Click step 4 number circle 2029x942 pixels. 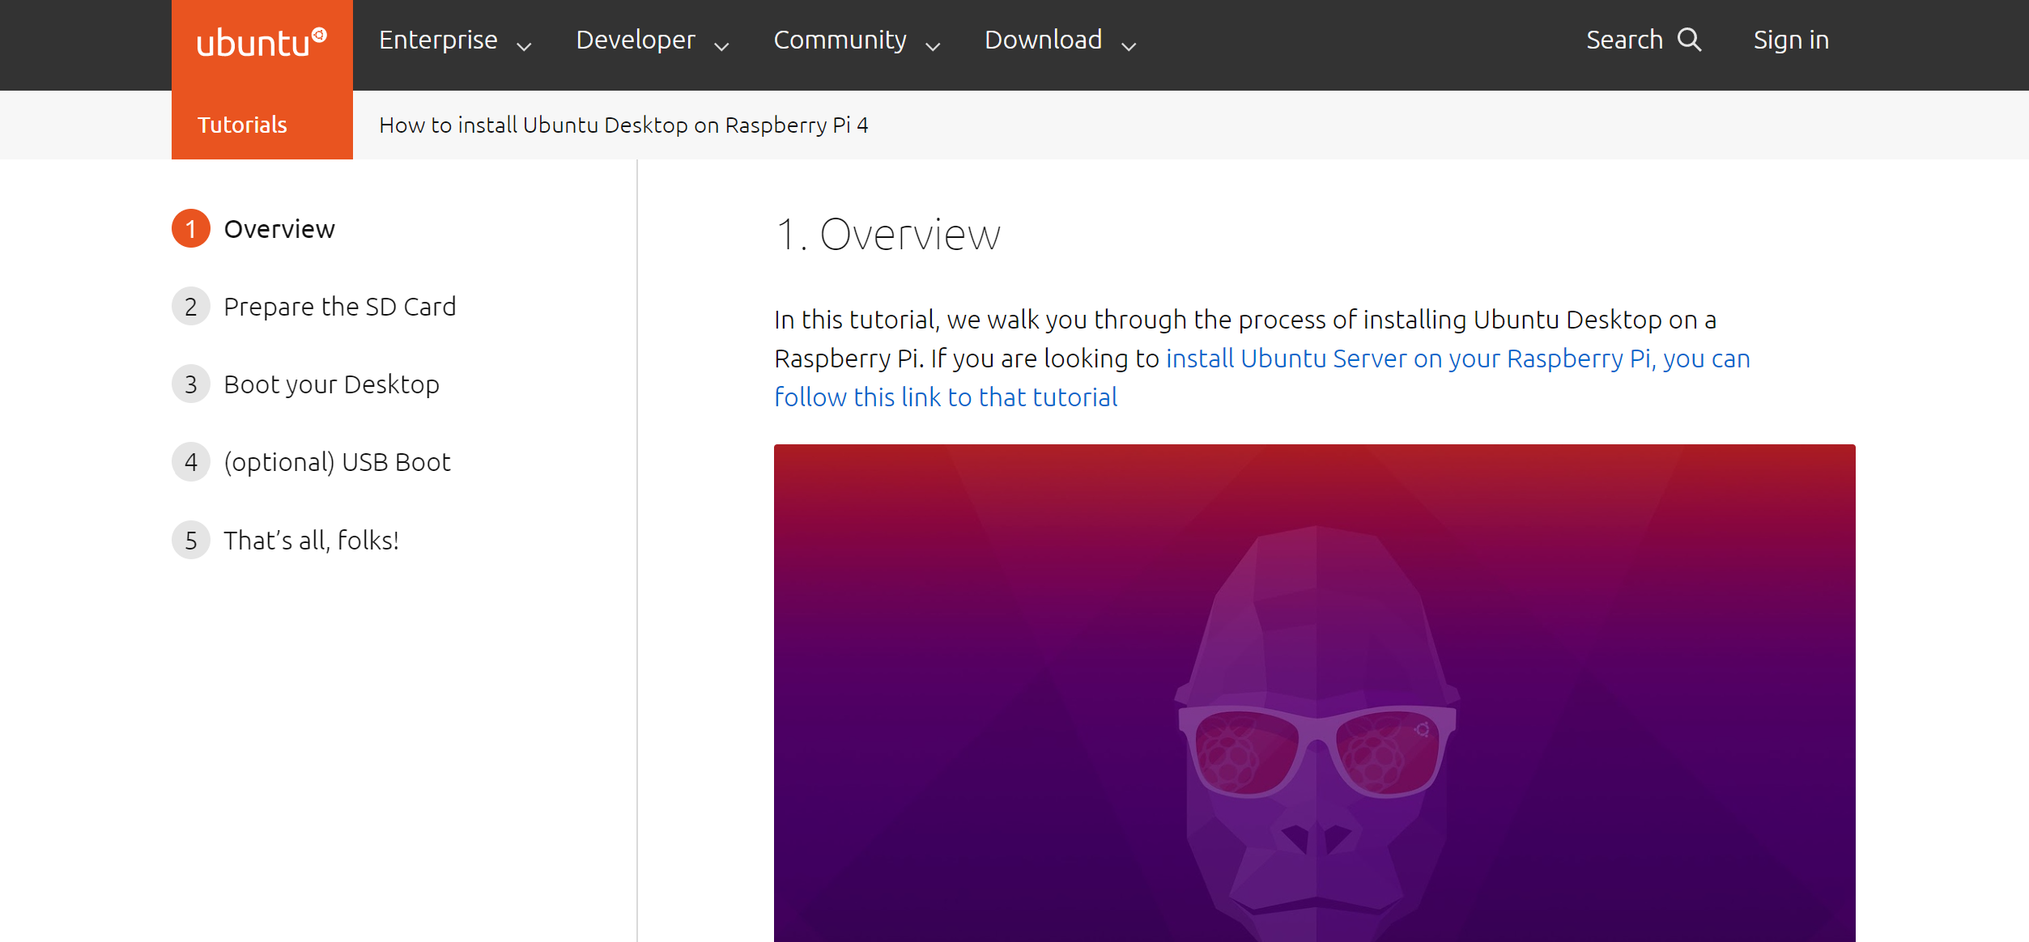point(191,462)
